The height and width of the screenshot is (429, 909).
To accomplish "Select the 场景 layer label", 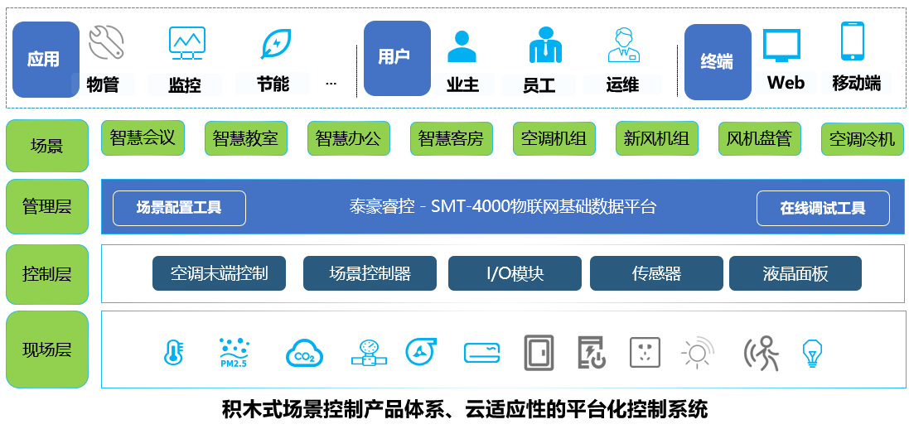I will click(x=47, y=146).
